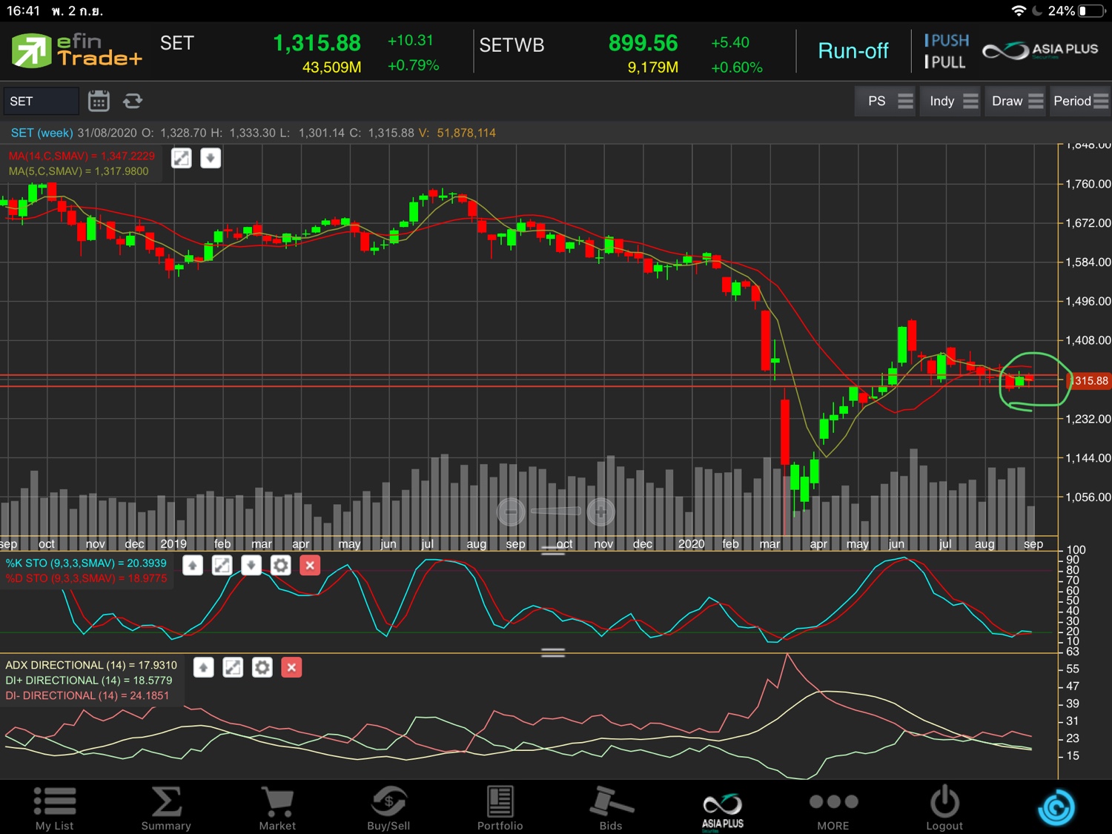The image size is (1112, 834).
Task: Switch streaming mode to PULL
Action: tap(945, 62)
